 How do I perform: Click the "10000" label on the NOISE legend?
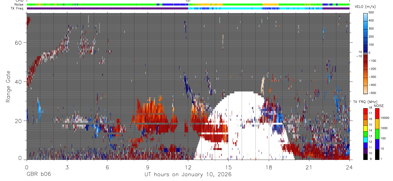tap(385, 118)
